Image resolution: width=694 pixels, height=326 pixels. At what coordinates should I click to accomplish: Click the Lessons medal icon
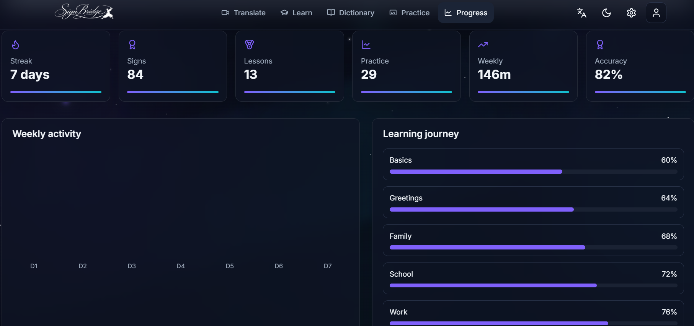point(249,45)
